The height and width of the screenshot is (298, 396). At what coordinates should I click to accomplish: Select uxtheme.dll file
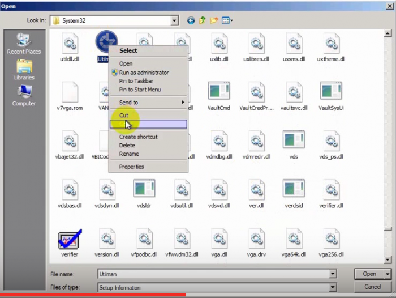click(x=331, y=48)
